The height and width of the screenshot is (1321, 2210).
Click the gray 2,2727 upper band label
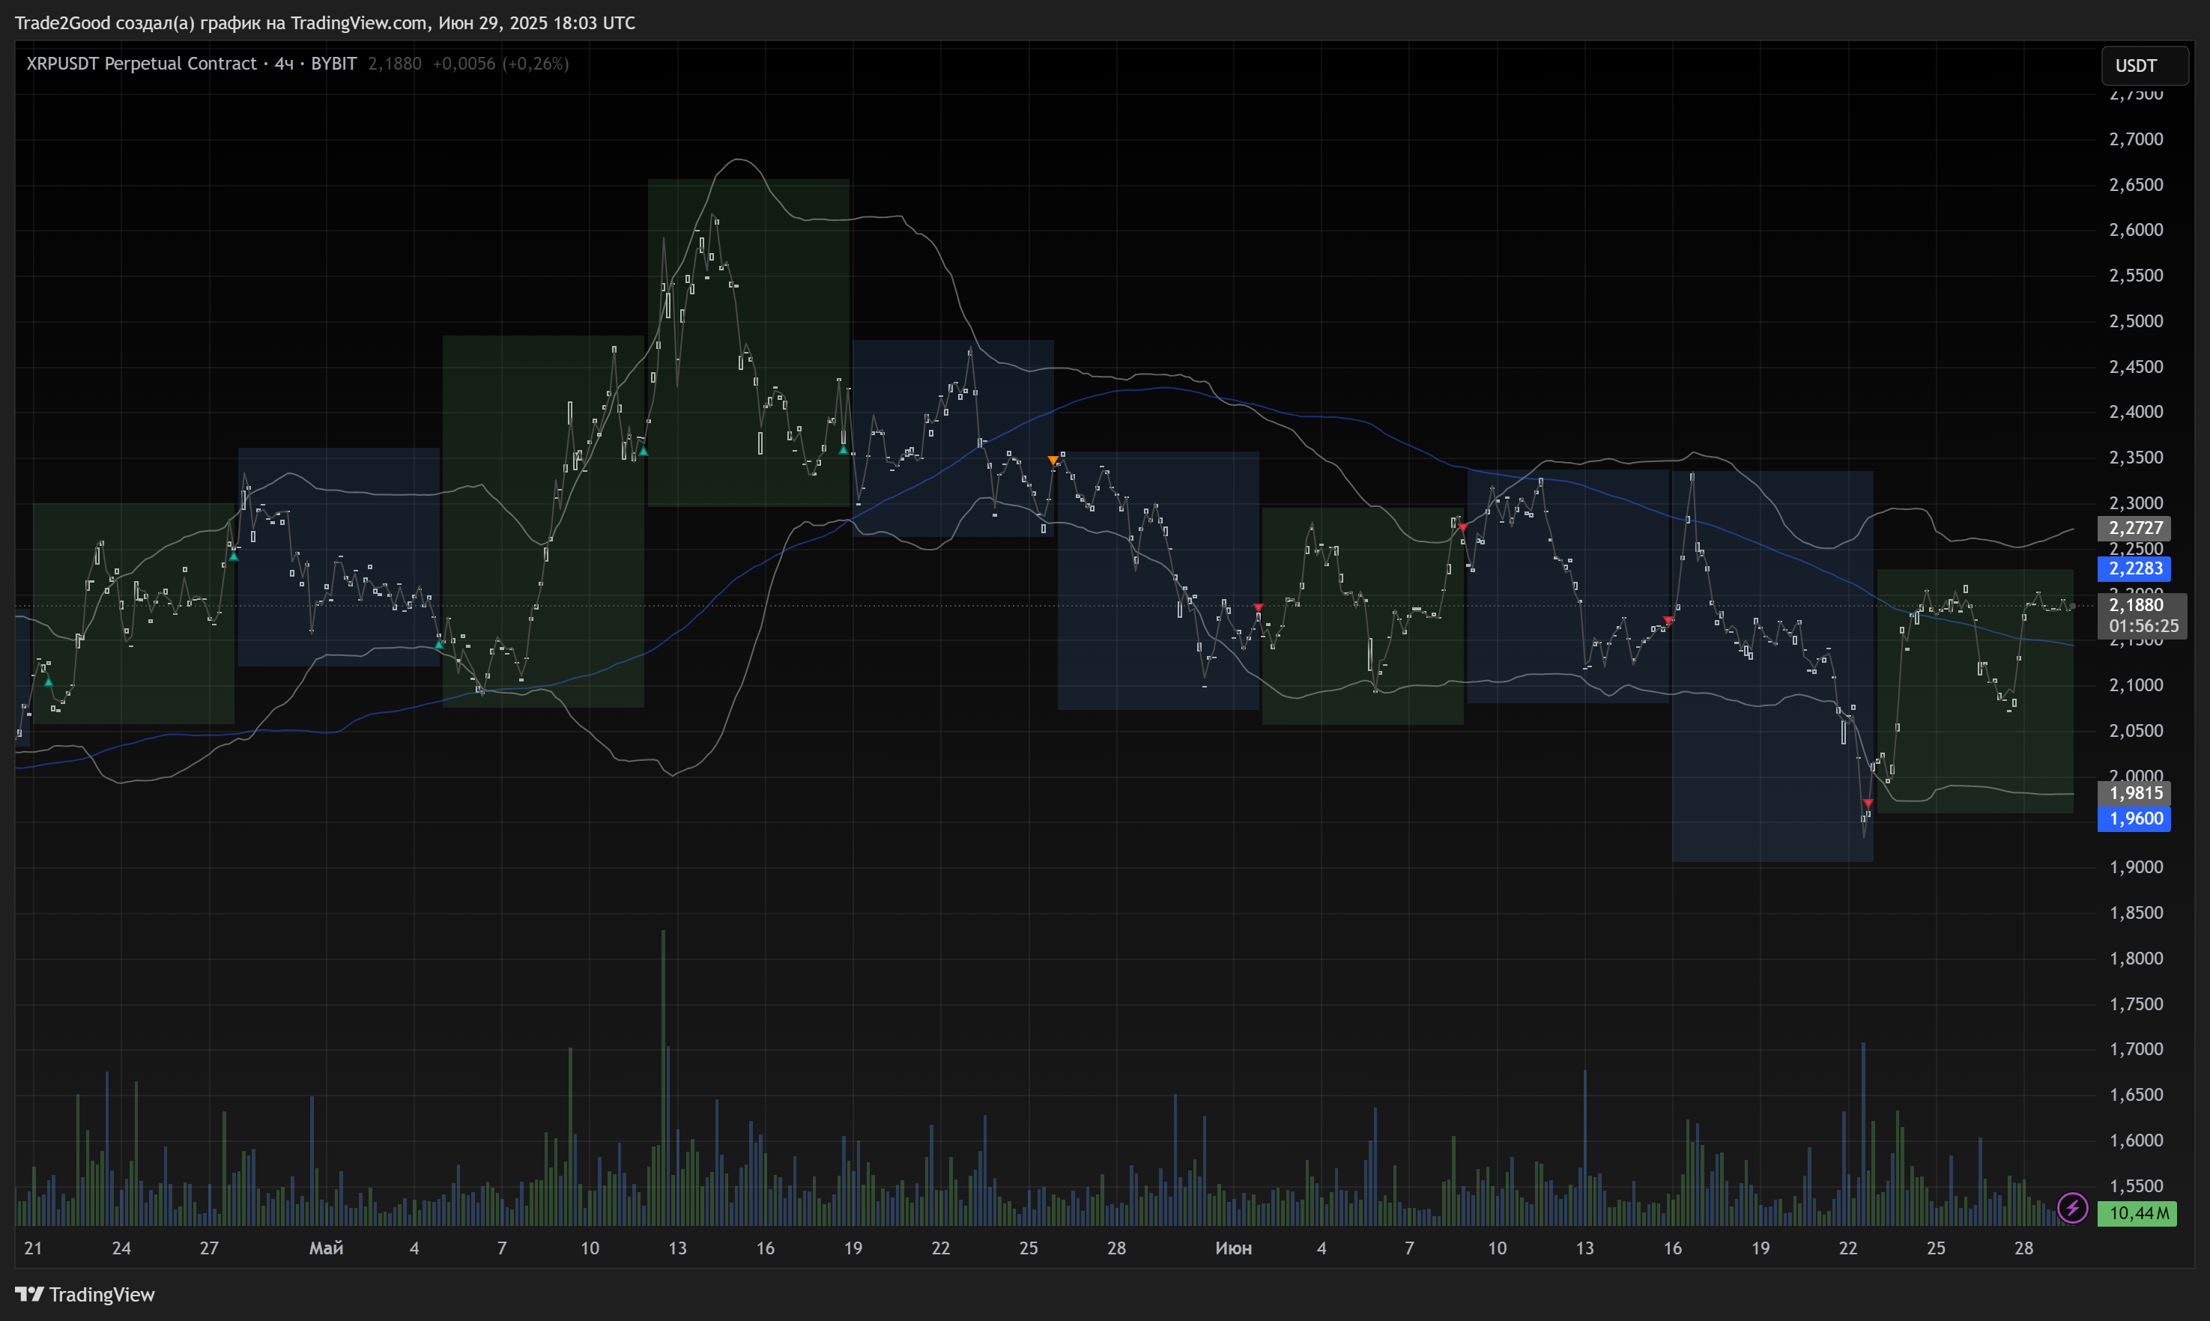pos(2134,528)
